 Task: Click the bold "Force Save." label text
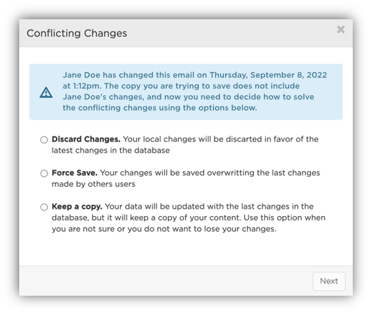click(74, 173)
